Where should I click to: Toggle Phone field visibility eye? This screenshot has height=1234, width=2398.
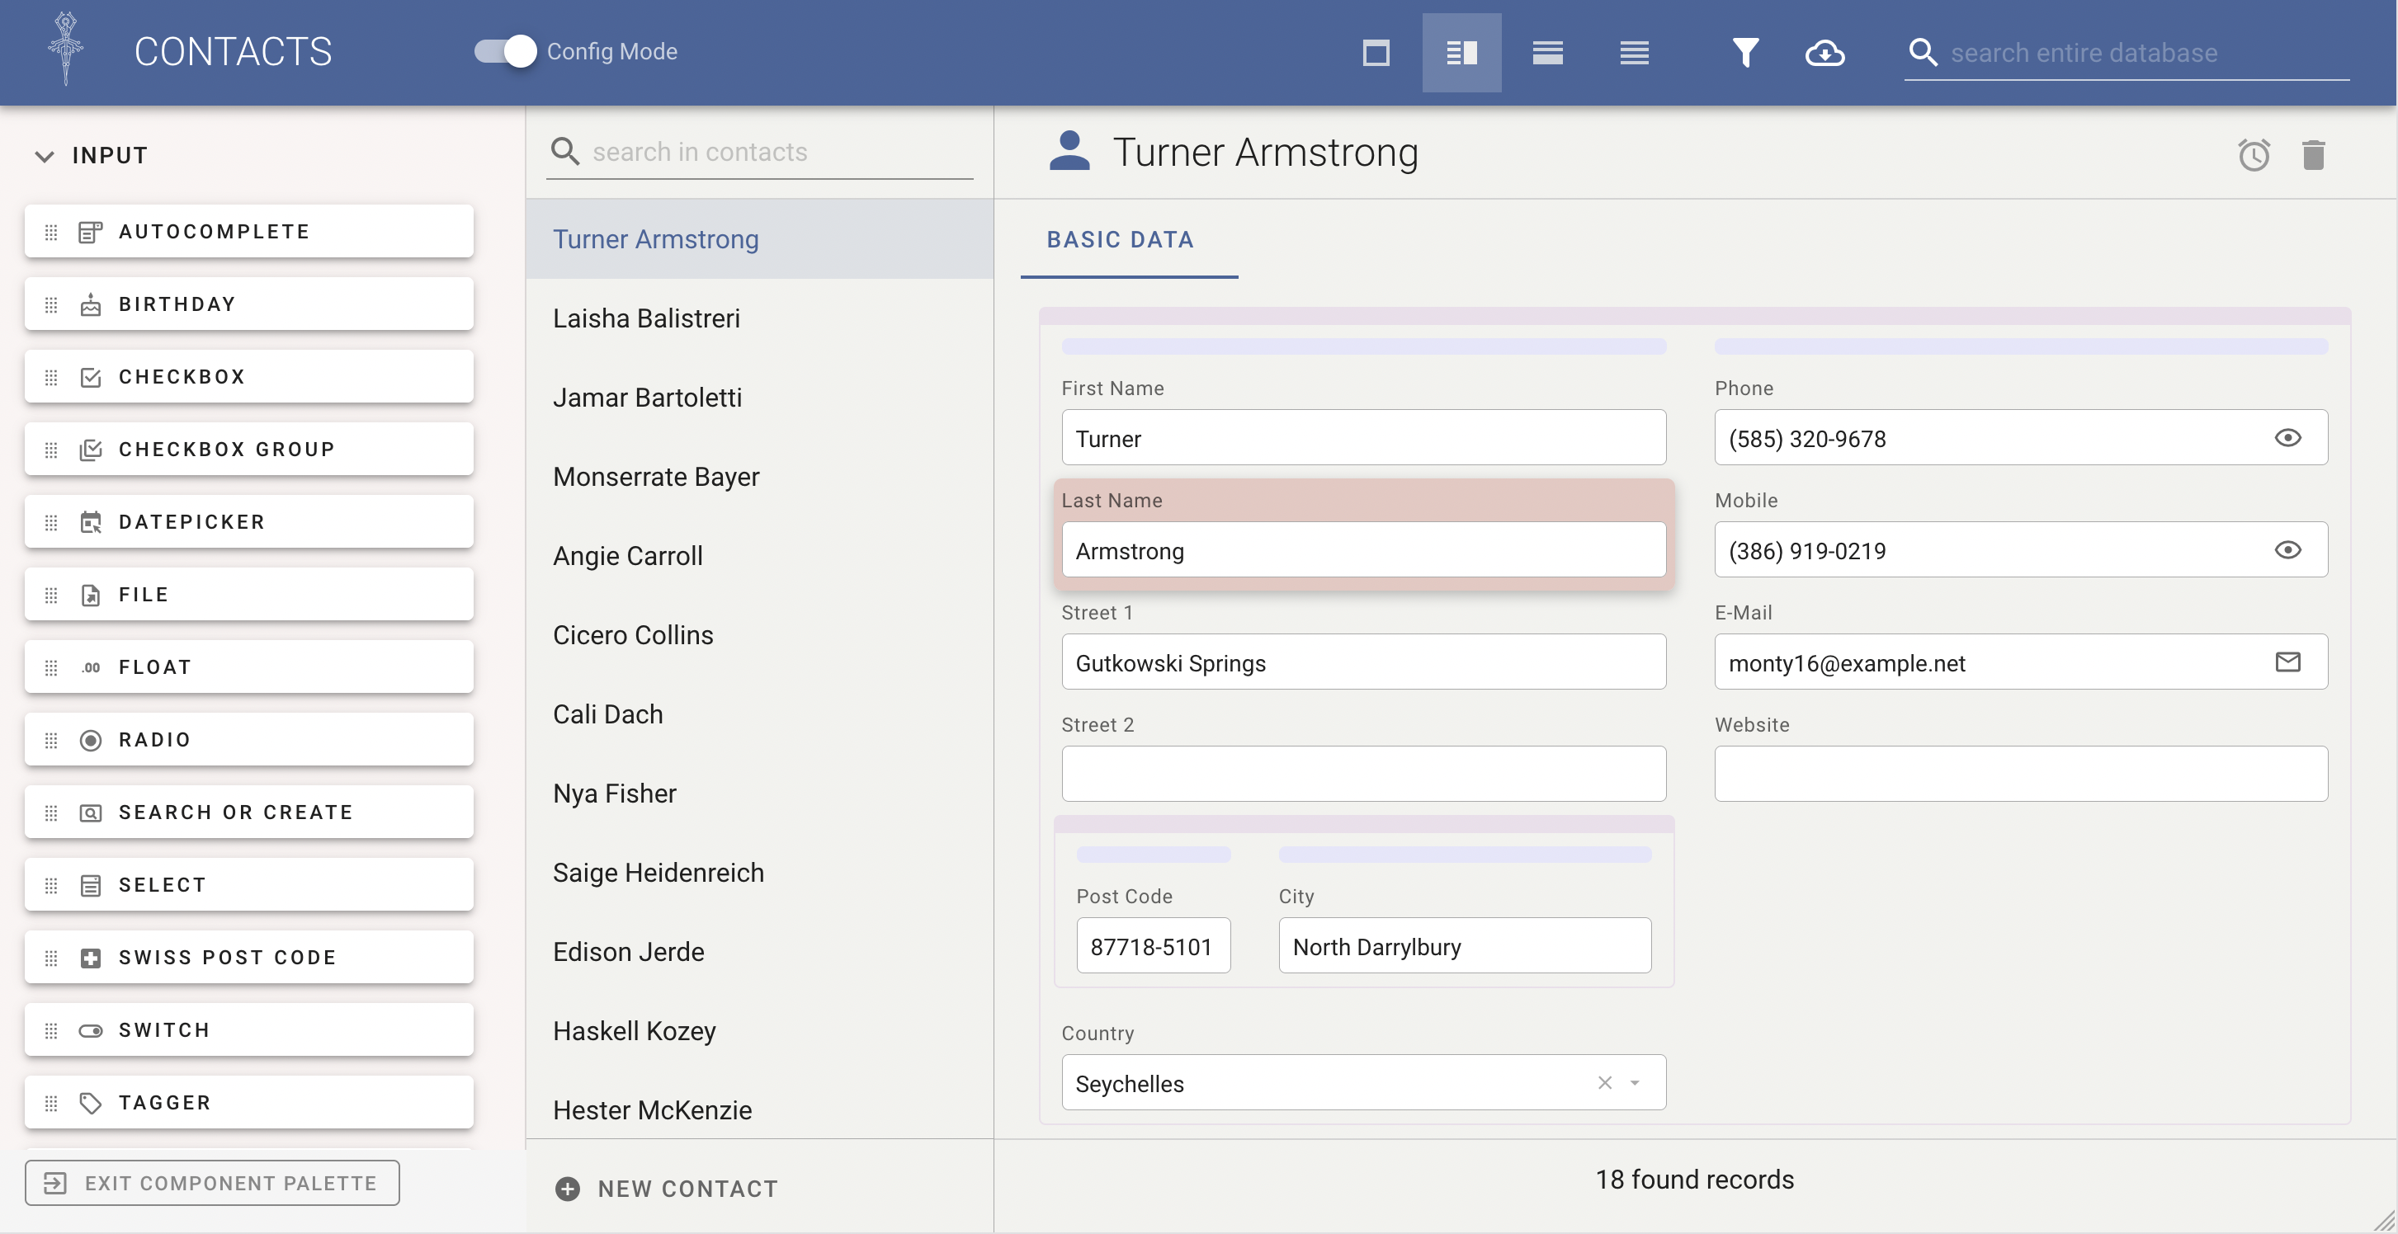[2287, 437]
